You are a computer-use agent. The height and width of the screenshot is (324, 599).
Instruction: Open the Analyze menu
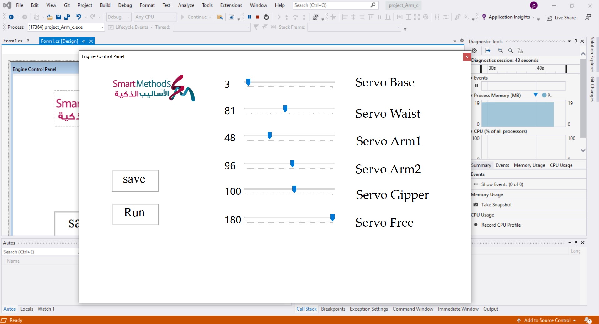point(186,5)
